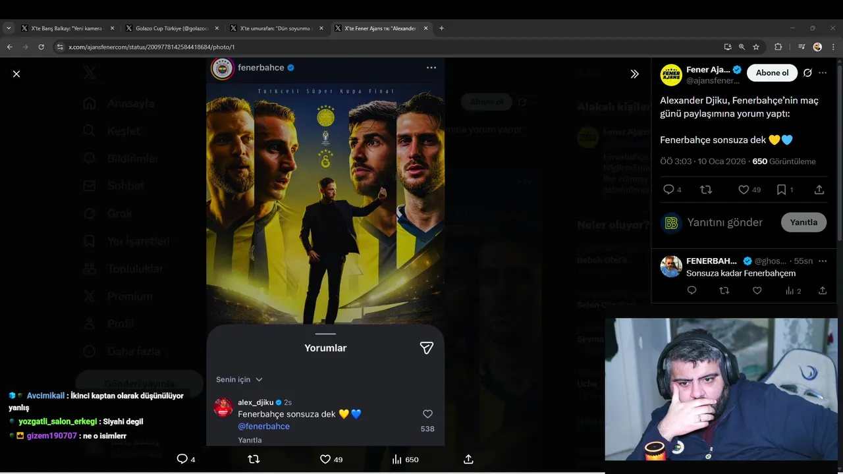Open the @ghos... handle of the reply author
Screen dimensions: 843x474
(x=771, y=261)
